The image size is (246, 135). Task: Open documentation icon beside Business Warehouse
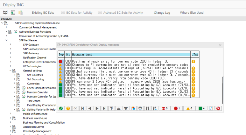pyautogui.click(x=14, y=118)
